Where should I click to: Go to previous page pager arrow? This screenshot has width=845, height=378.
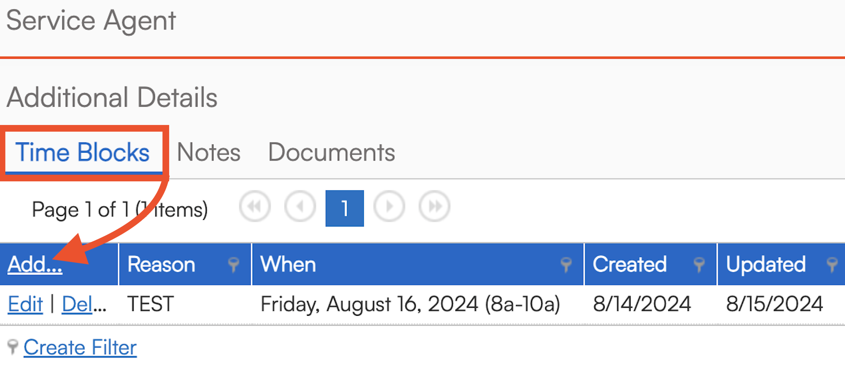click(300, 206)
